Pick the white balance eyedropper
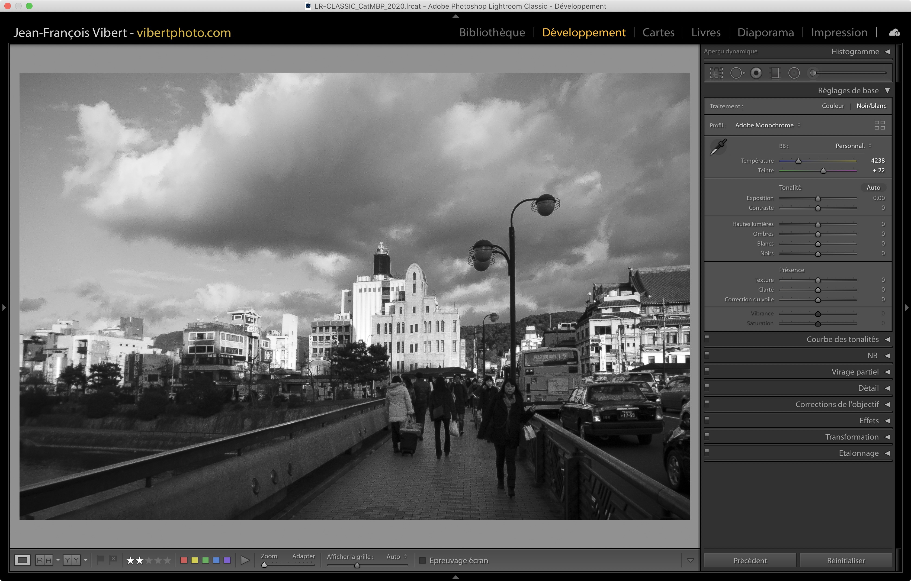The image size is (911, 581). 718,147
